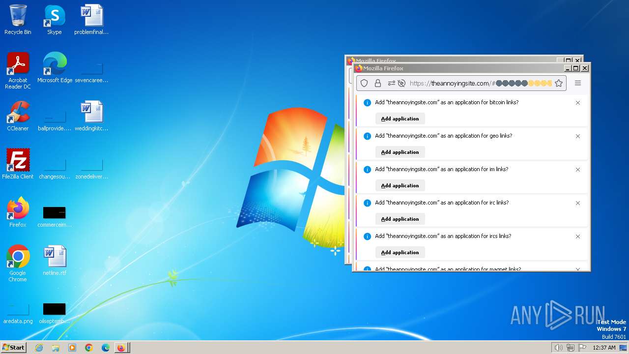Select the weddingkitc document on desktop
Image resolution: width=629 pixels, height=354 pixels.
coord(91,116)
